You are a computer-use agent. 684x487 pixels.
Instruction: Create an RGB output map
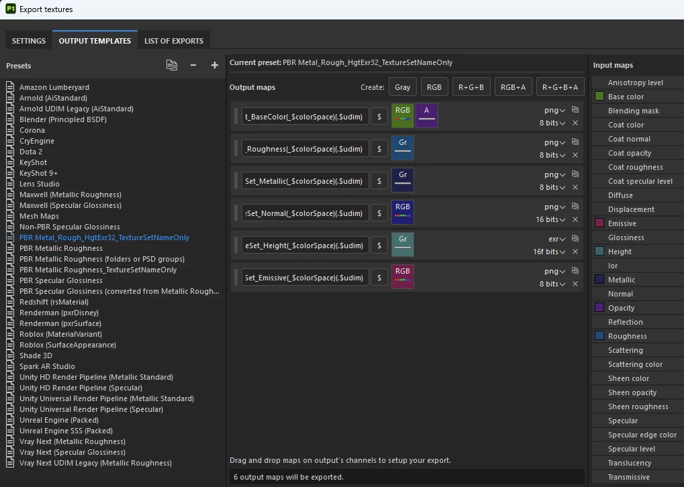point(434,87)
